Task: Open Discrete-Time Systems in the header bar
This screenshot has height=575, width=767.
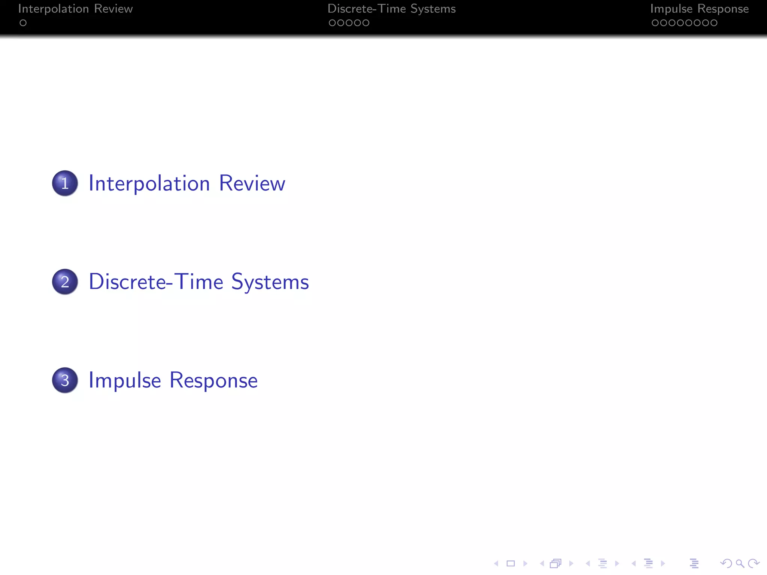Action: pos(391,9)
